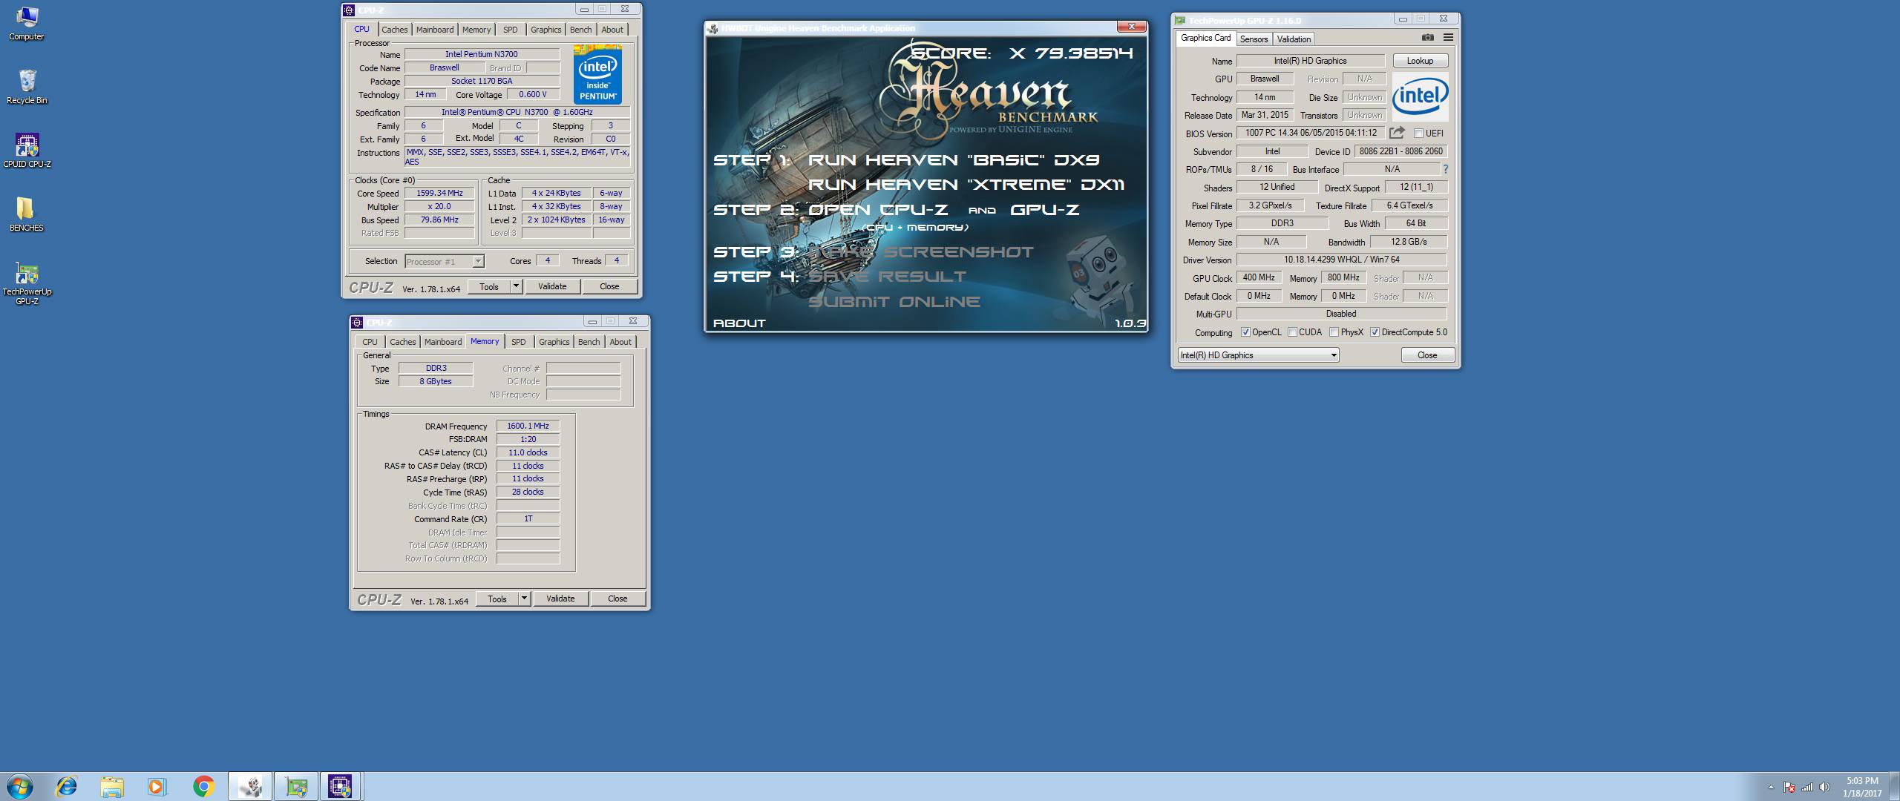
Task: Click About in Heaven benchmark window
Action: [x=739, y=323]
